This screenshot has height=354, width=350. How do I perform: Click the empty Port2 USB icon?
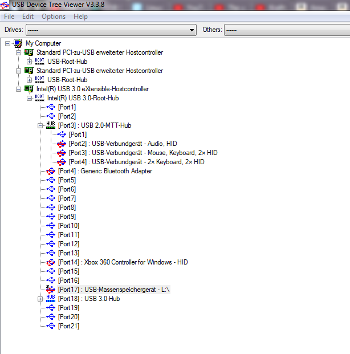pyautogui.click(x=51, y=116)
